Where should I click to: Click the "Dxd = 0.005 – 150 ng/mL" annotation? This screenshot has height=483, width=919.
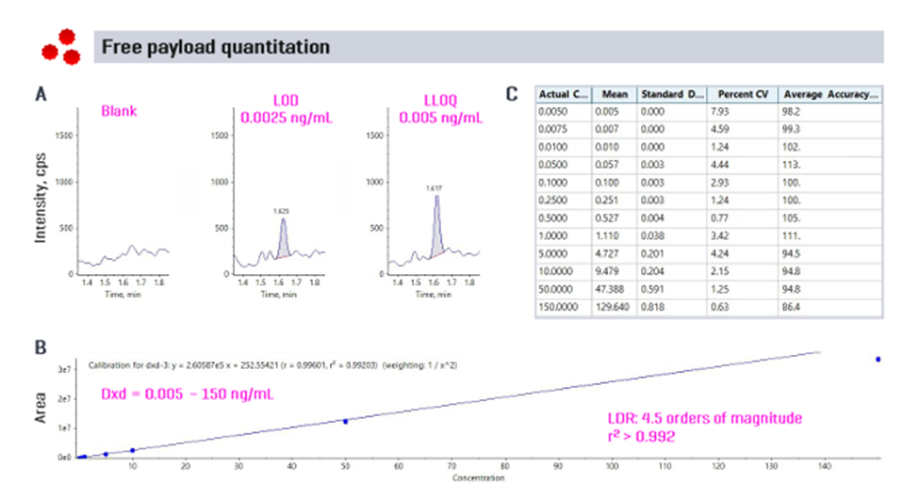tap(188, 394)
